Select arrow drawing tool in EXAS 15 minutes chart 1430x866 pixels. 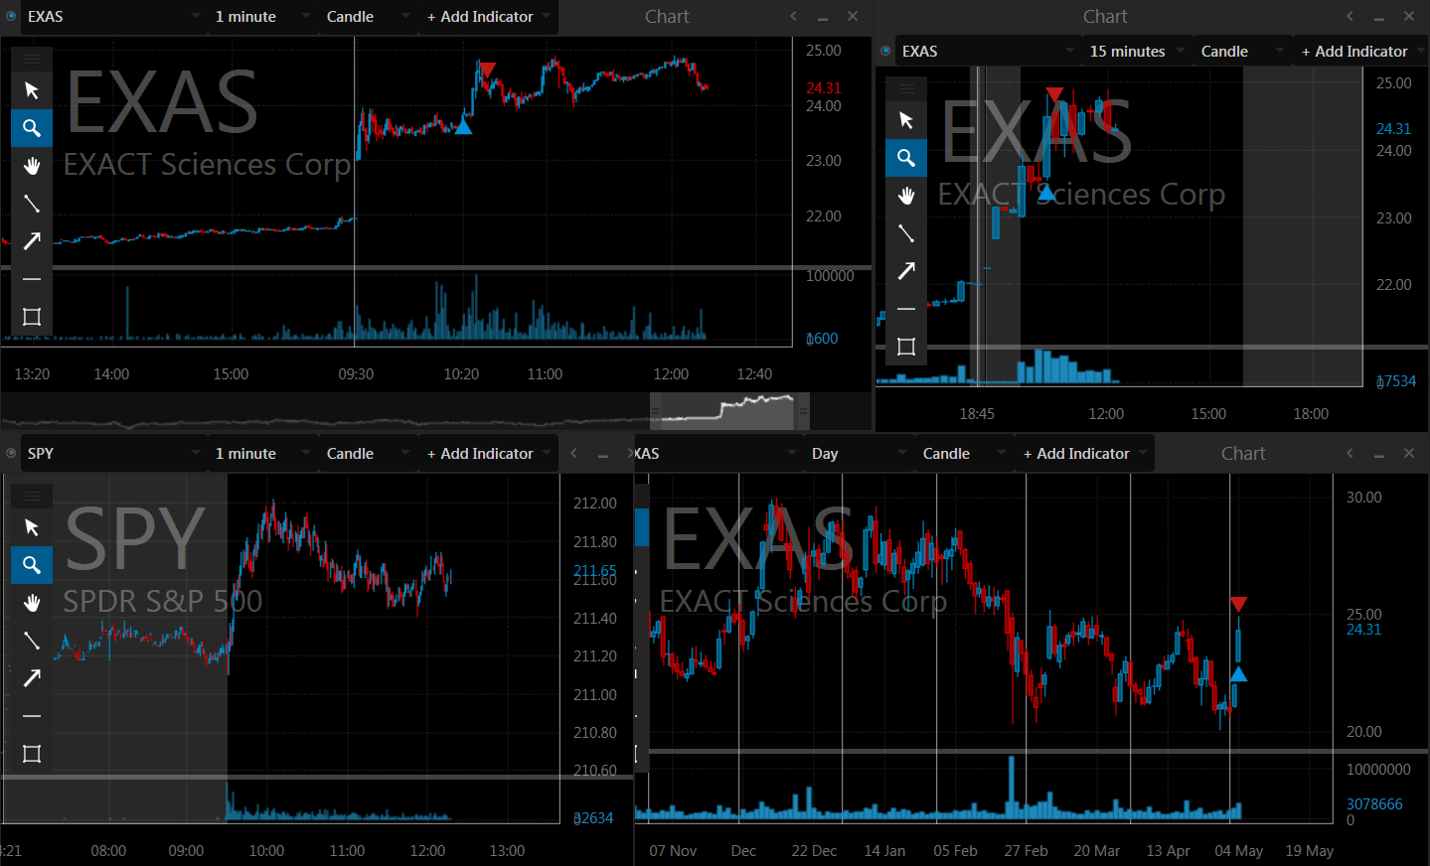pyautogui.click(x=906, y=271)
